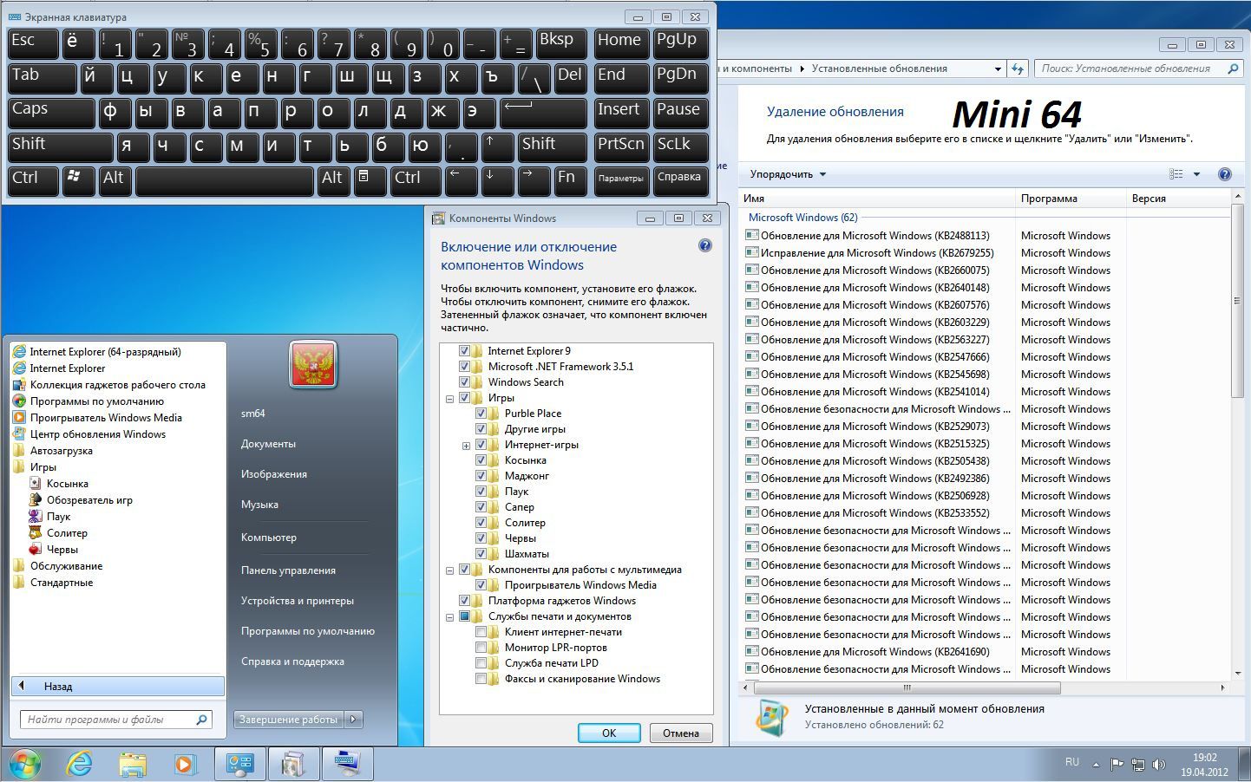Open Панель управления from Start menu

pos(288,570)
